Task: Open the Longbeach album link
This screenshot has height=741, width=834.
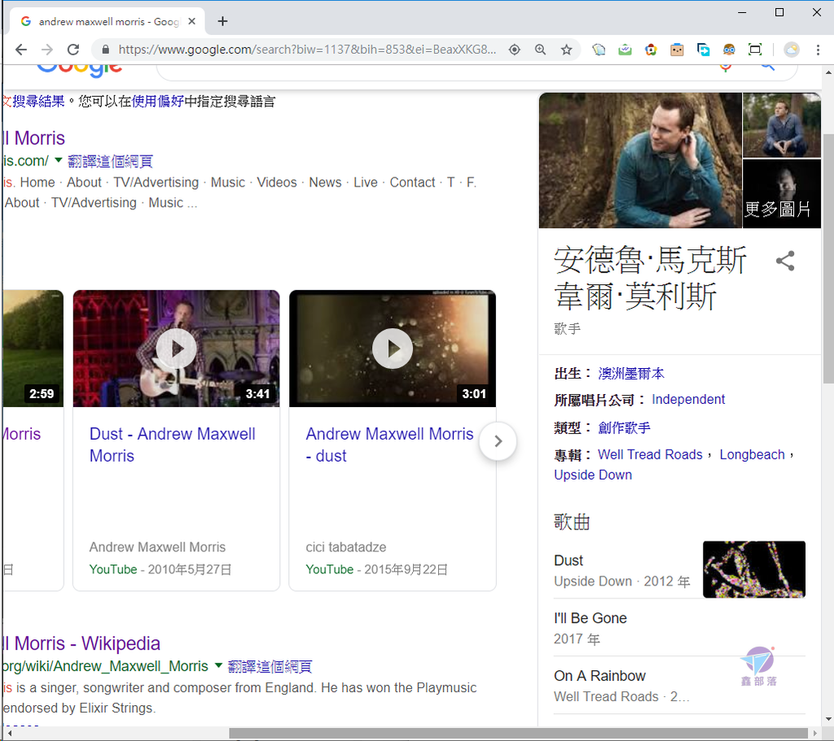Action: pos(752,455)
